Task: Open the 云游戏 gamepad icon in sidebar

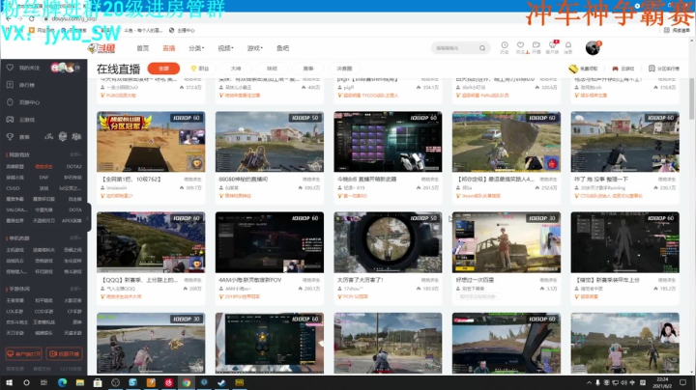Action: pyautogui.click(x=10, y=119)
